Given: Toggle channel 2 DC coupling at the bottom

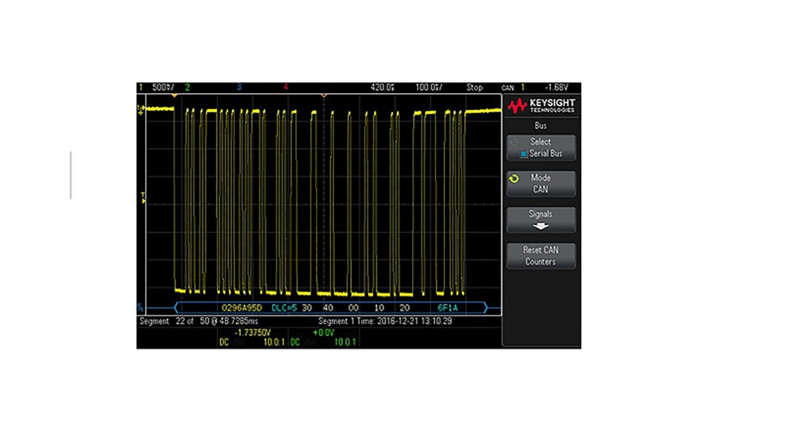Looking at the screenshot, I should click(295, 342).
